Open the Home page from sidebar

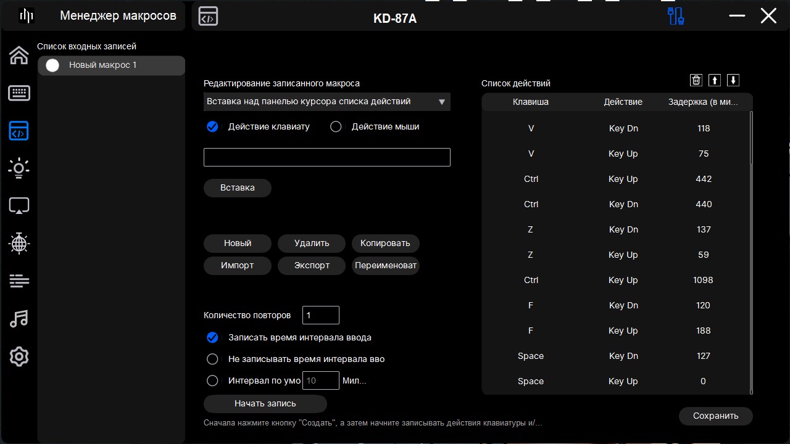point(19,55)
